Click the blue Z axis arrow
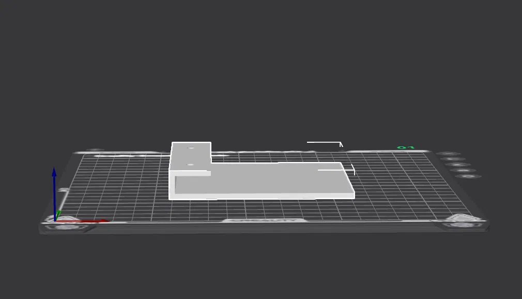This screenshot has height=299, width=522. pos(54,193)
